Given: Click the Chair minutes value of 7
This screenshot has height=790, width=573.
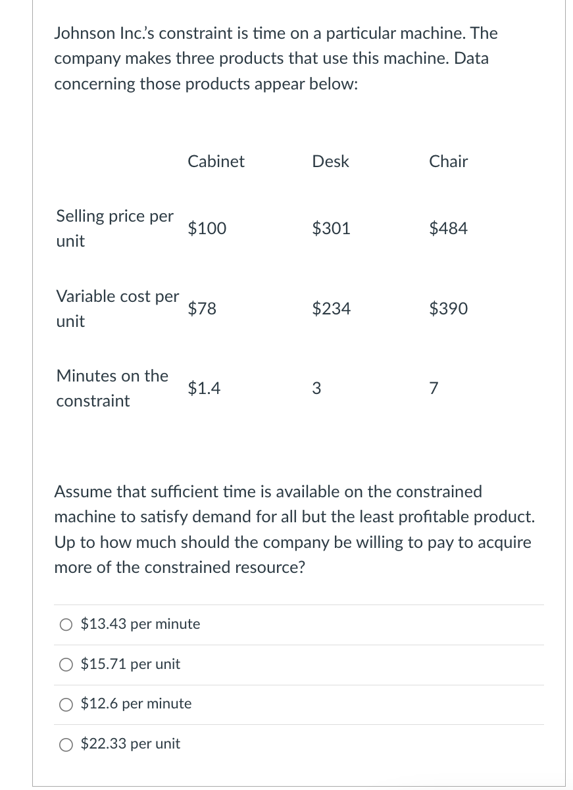Looking at the screenshot, I should pos(434,389).
